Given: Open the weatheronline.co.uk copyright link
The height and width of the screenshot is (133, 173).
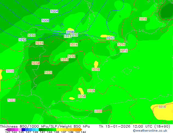Looking at the screenshot, I should tap(150, 131).
